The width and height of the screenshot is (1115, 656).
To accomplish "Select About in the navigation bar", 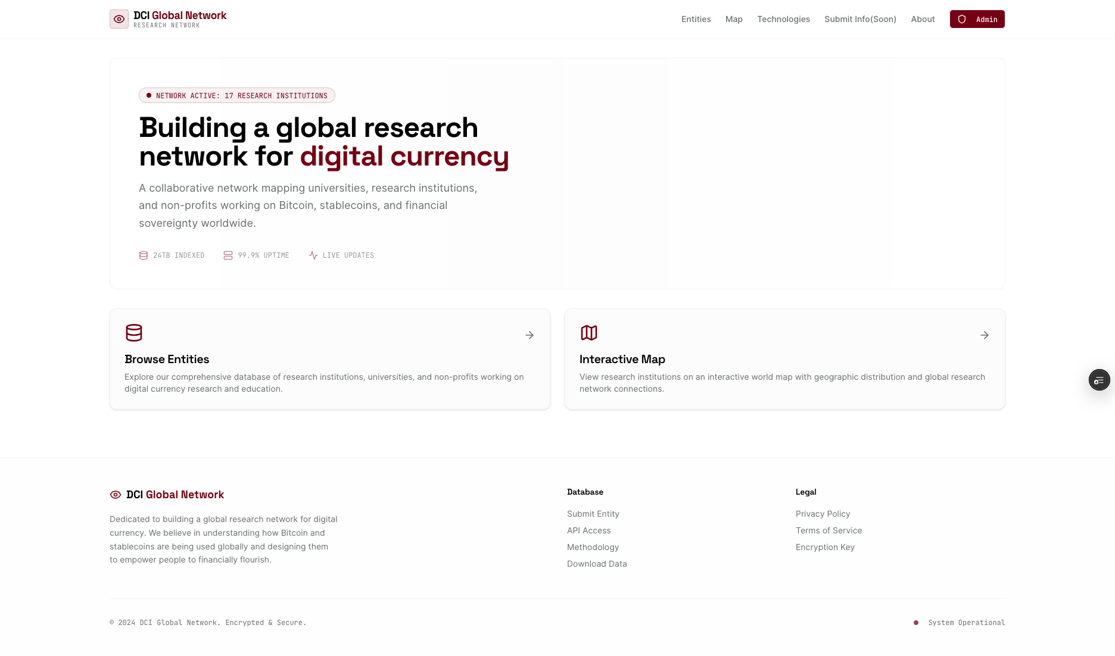I will [x=923, y=19].
